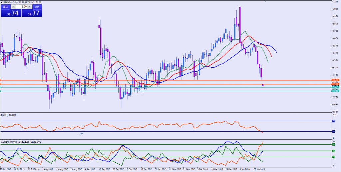Select the 60.20 horizontal line price tag

pos(335,80)
